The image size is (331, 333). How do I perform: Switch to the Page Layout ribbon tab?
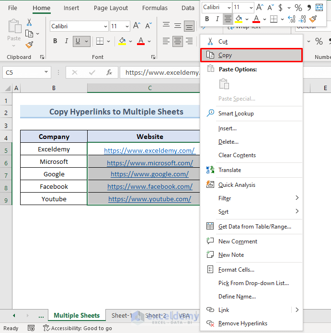click(x=111, y=8)
